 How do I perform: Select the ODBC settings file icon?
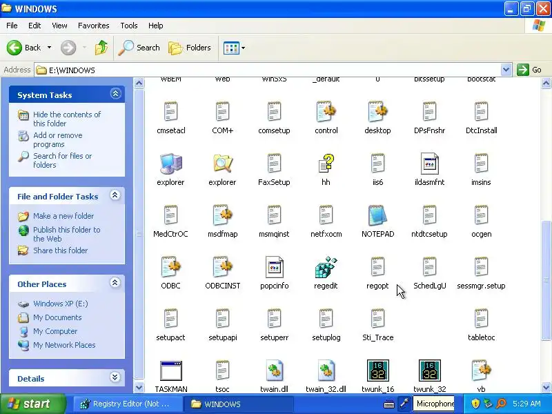(x=170, y=267)
